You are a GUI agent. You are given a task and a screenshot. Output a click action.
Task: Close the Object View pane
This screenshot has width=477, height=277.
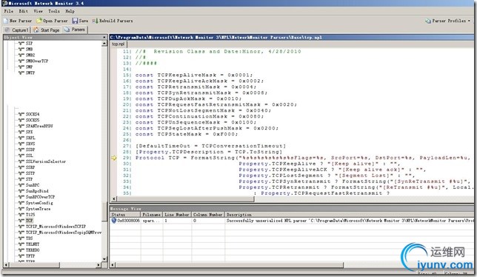(104, 37)
